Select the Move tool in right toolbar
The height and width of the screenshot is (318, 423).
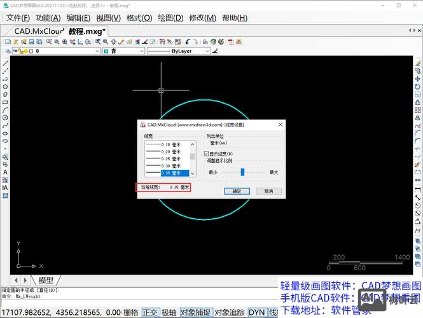point(418,79)
